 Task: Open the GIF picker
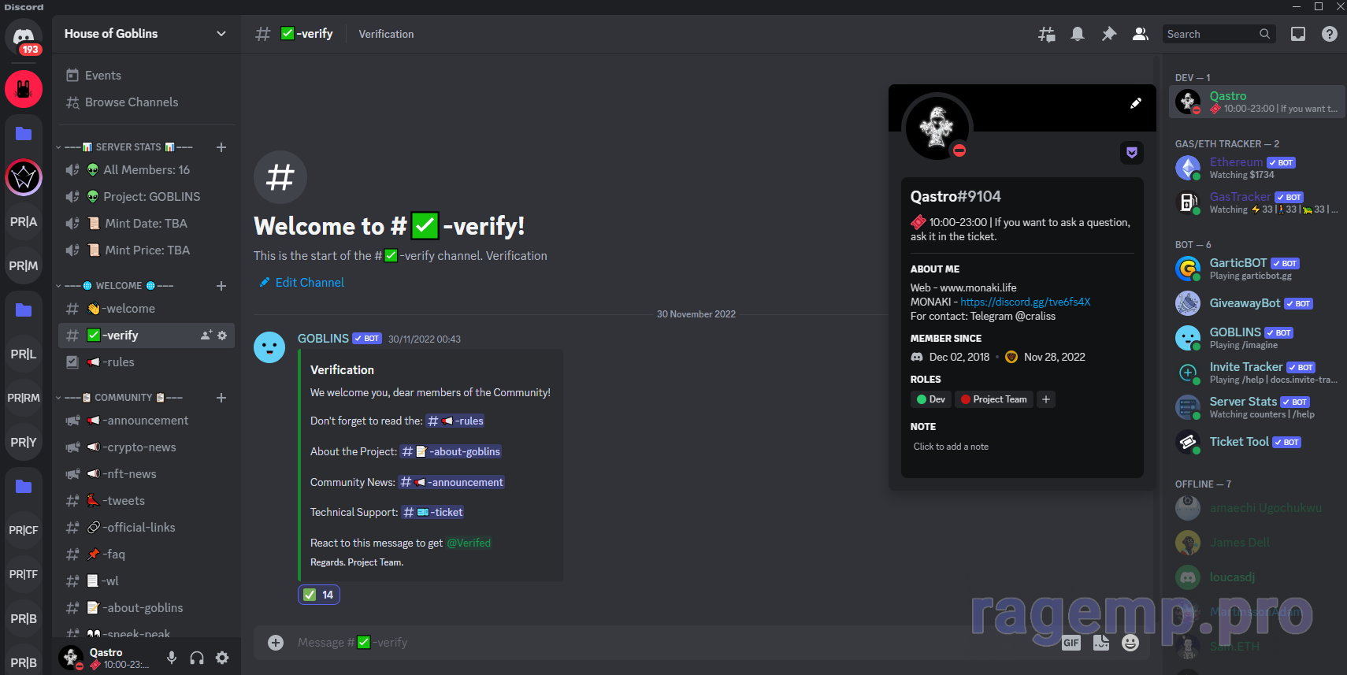click(x=1071, y=643)
